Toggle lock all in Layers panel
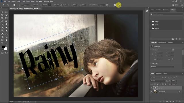Screen dimensions: 184x103 click(166, 84)
